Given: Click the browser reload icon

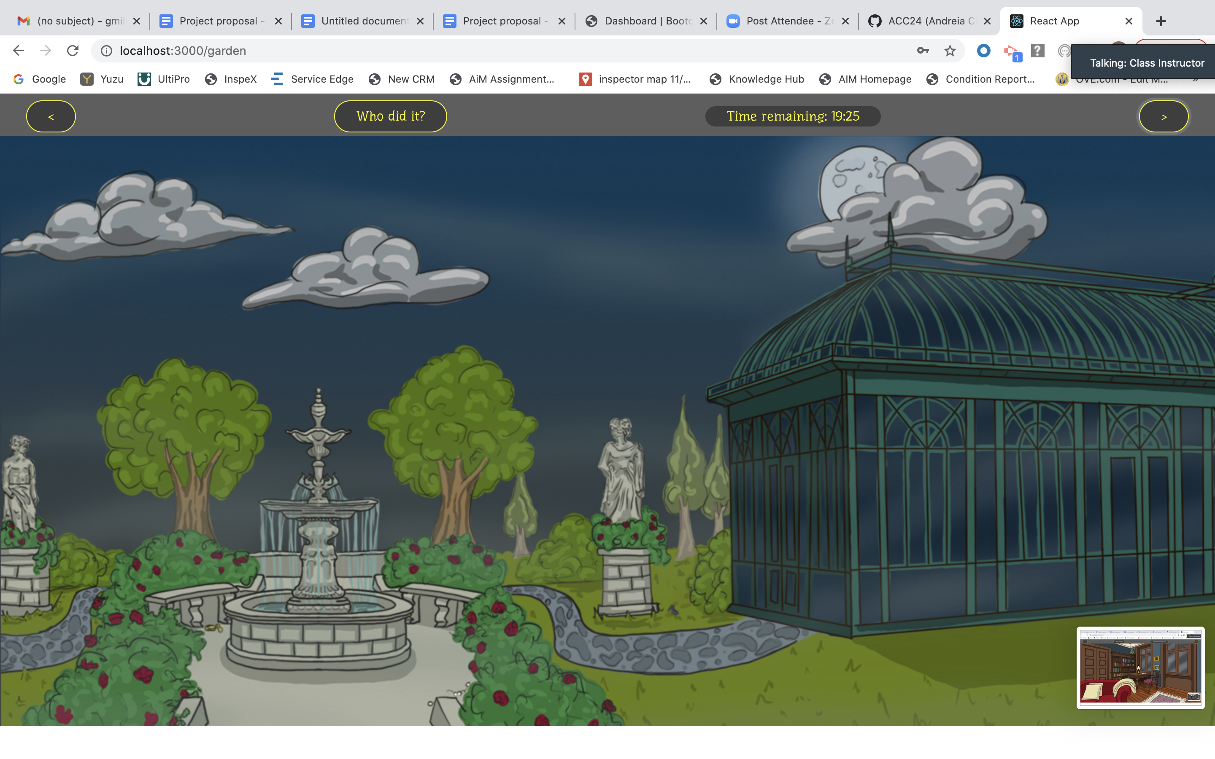Looking at the screenshot, I should point(73,51).
